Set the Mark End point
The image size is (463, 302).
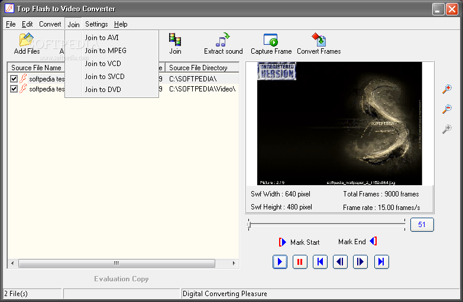pyautogui.click(x=358, y=242)
